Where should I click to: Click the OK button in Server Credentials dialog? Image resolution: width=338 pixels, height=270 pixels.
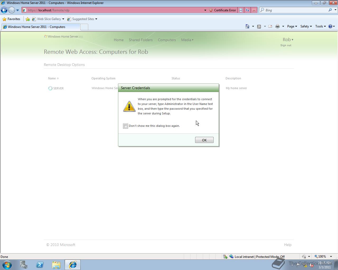tap(204, 140)
